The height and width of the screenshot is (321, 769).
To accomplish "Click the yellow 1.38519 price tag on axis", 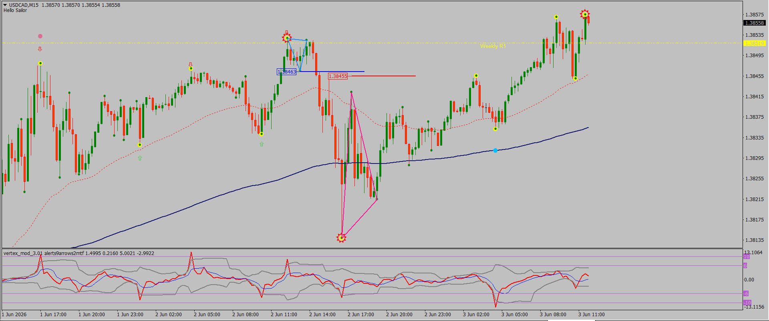I will pyautogui.click(x=754, y=43).
